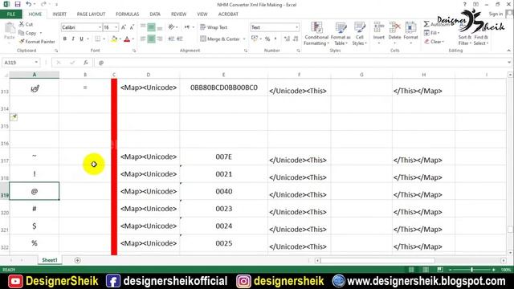Toggle Wrap Text

[x=214, y=27]
